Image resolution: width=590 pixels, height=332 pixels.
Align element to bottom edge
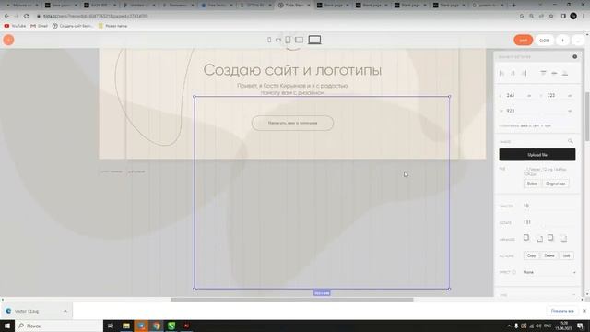565,74
